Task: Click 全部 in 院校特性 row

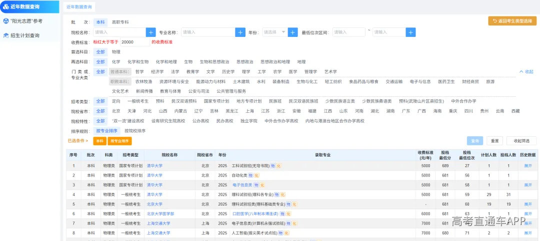Action: point(100,121)
